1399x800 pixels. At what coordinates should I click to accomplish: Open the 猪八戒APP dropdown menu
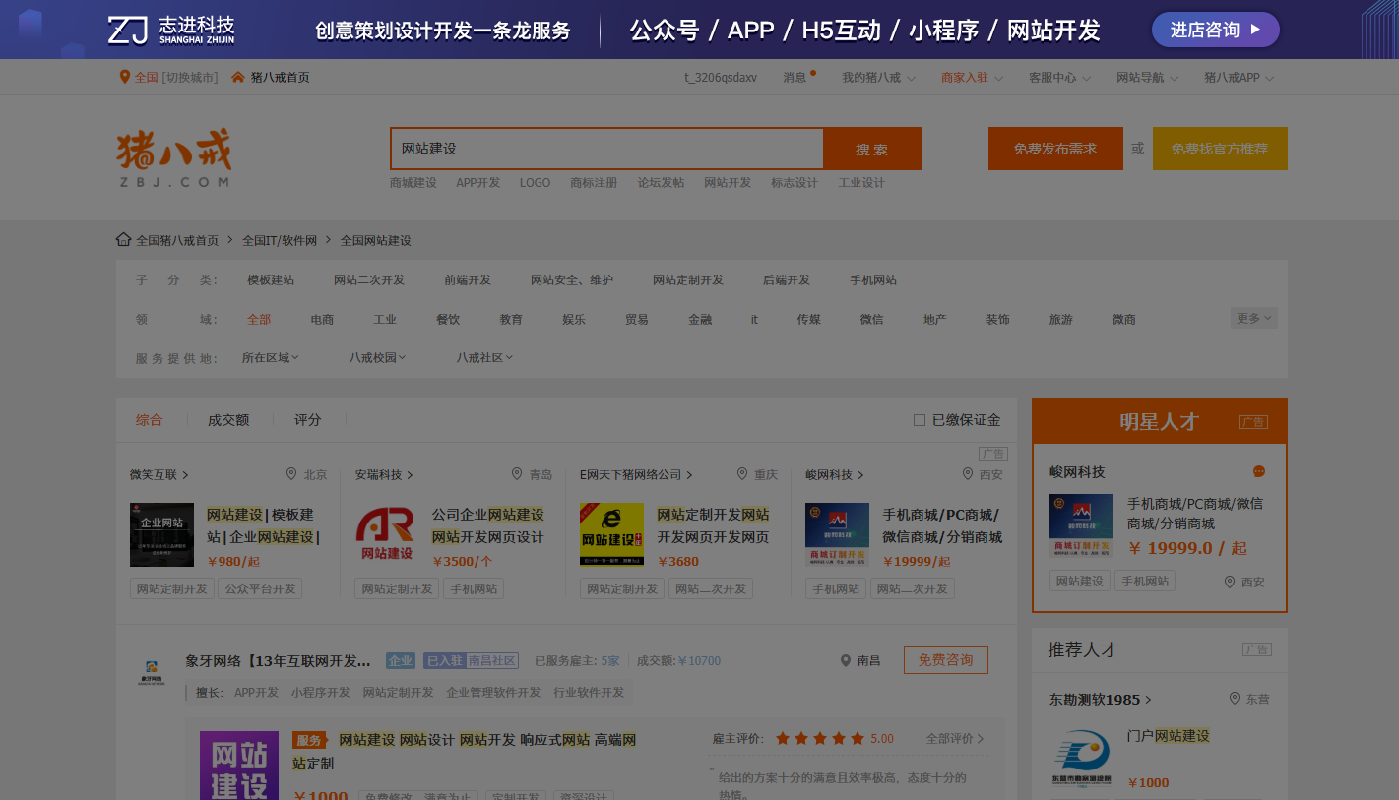(1239, 77)
